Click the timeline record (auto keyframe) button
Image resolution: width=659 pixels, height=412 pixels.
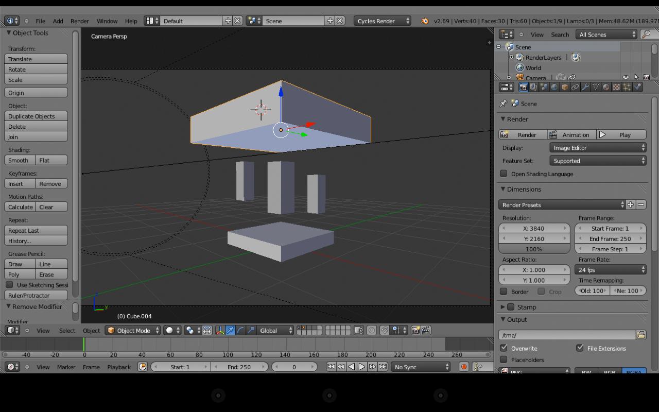(464, 367)
